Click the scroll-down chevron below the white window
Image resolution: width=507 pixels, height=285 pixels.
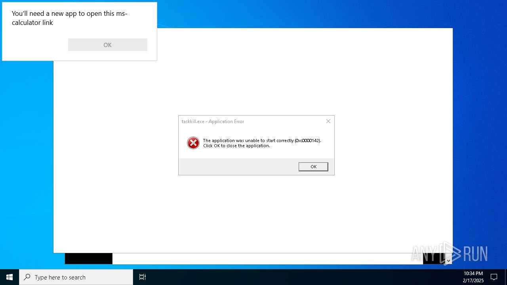[448, 260]
